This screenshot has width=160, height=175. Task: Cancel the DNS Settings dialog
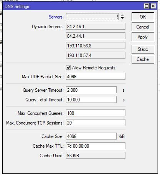coord(143,27)
